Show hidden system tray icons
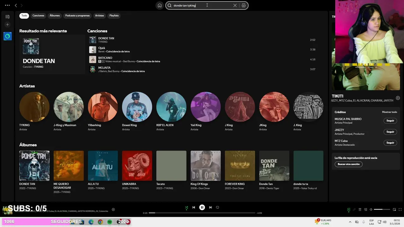Image resolution: width=404 pixels, height=227 pixels. click(350, 222)
